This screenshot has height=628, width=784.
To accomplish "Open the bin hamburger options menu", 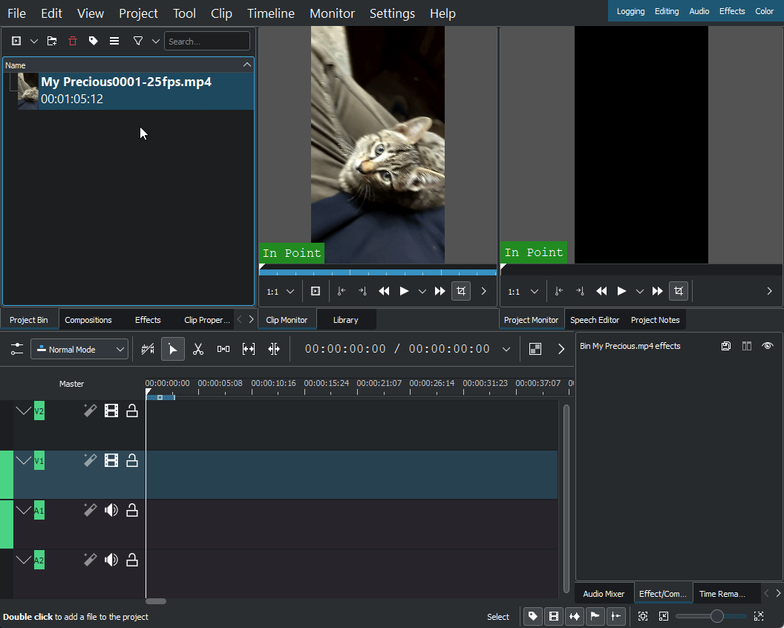I will 114,41.
